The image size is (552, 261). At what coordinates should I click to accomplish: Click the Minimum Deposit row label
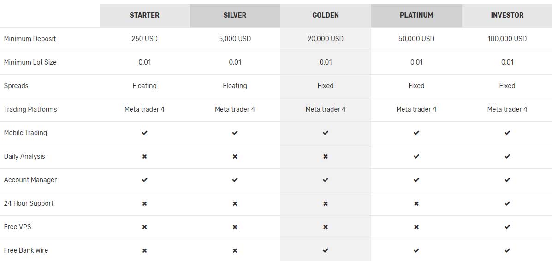pos(30,39)
